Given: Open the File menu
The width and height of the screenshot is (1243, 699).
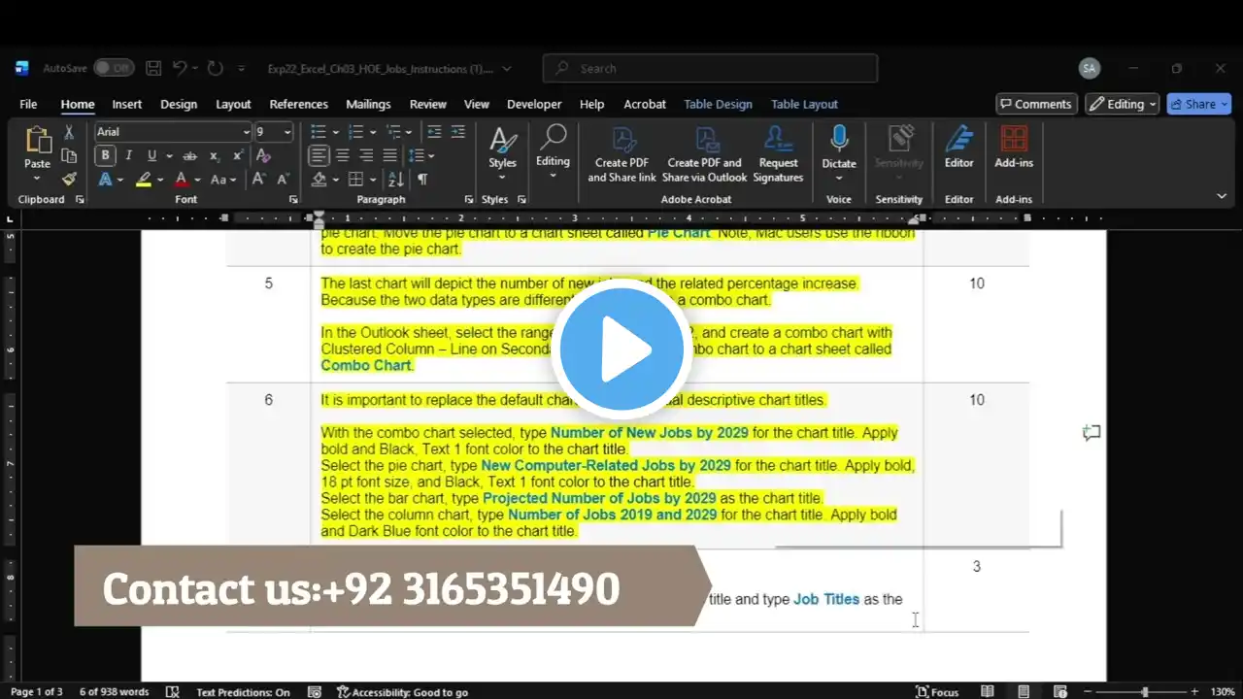Looking at the screenshot, I should click(x=28, y=104).
